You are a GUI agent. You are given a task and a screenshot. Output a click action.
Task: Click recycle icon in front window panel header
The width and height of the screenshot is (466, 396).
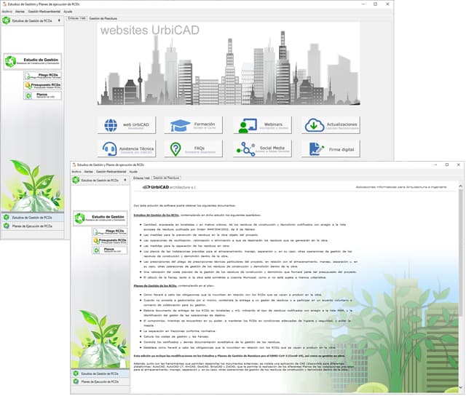[x=76, y=180]
